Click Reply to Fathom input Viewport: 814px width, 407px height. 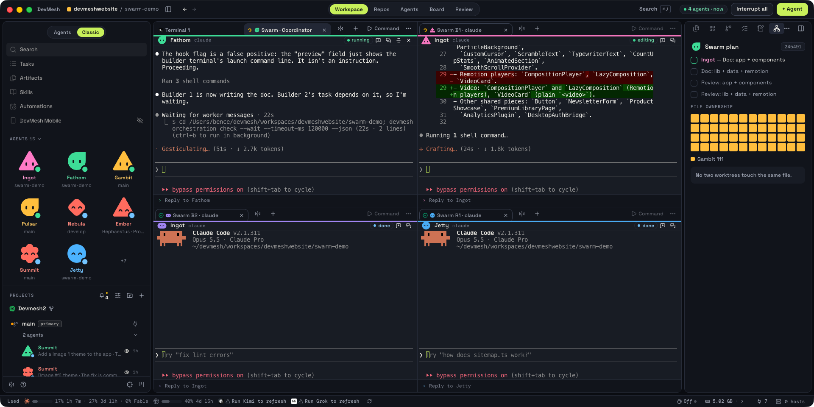click(285, 200)
